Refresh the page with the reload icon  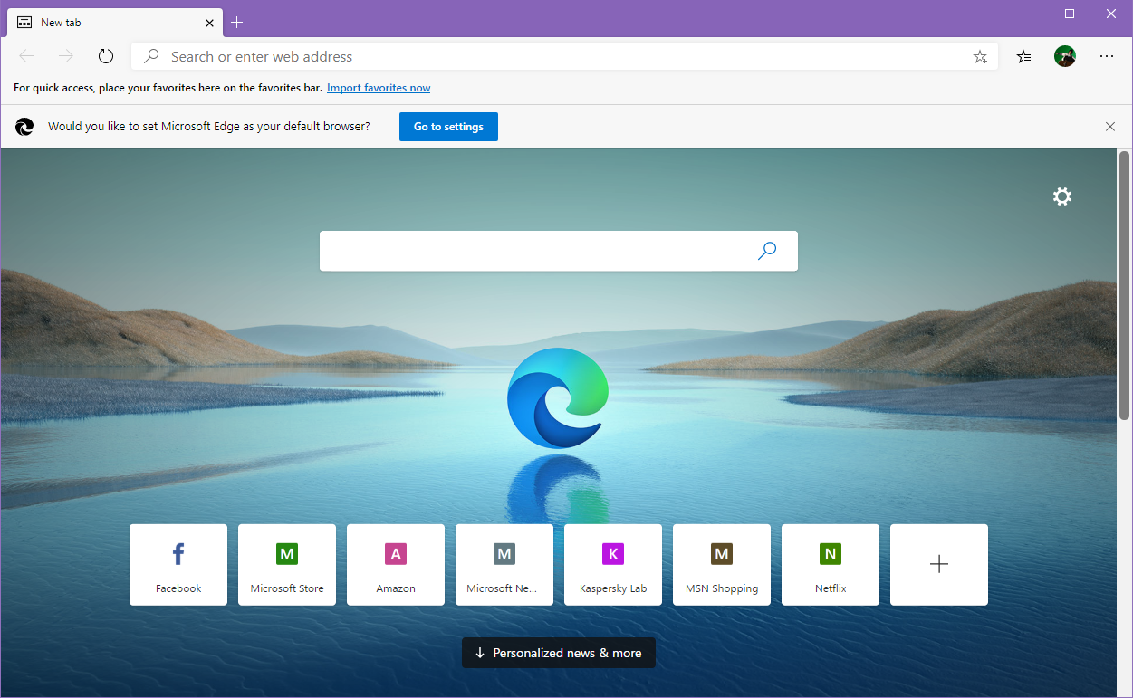tap(106, 56)
